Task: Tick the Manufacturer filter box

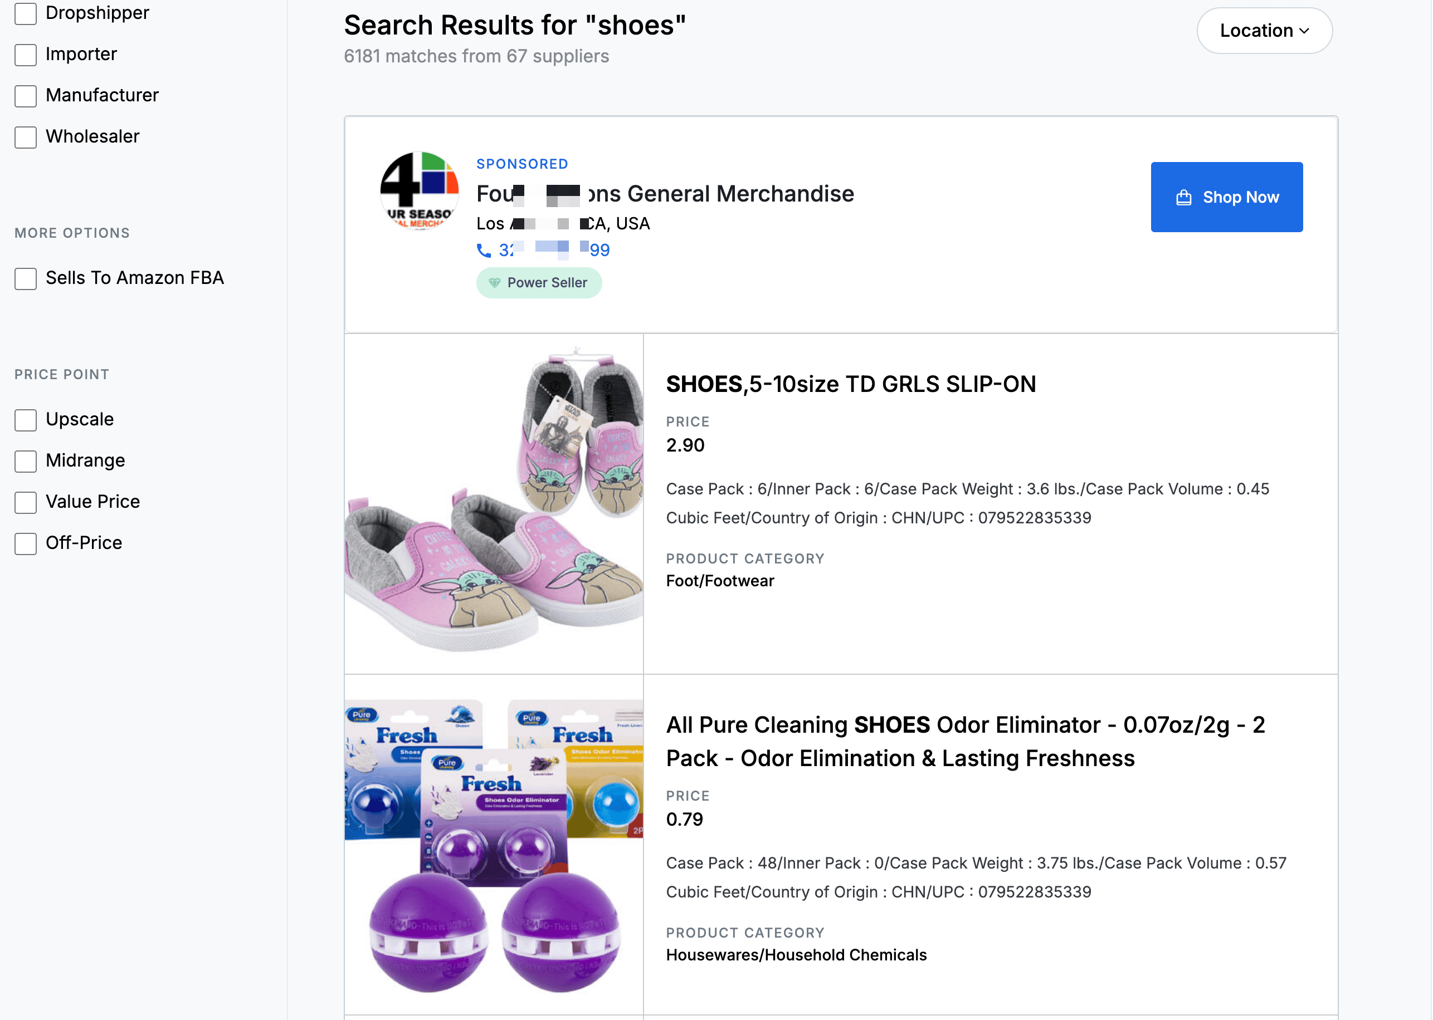Action: 26,96
